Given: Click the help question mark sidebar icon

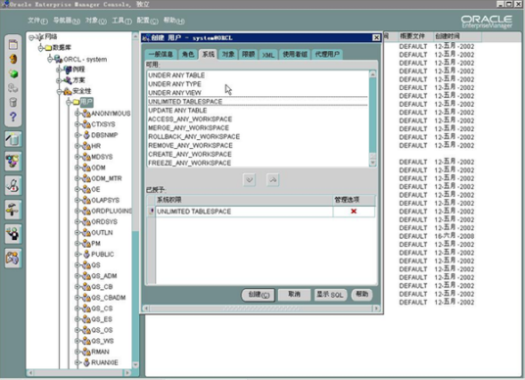Looking at the screenshot, I should pyautogui.click(x=13, y=117).
